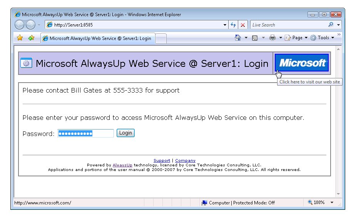The height and width of the screenshot is (219, 356).
Task: Click the Home toolbar icon
Action: 238,38
